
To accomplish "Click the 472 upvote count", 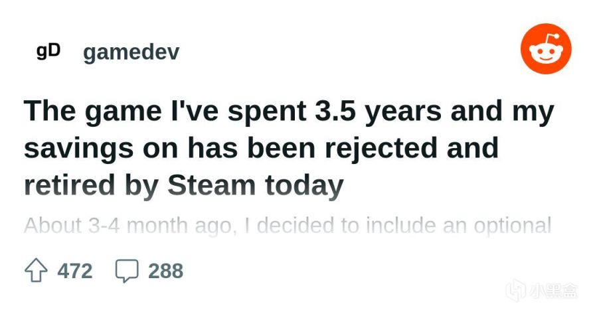I will pyautogui.click(x=75, y=271).
